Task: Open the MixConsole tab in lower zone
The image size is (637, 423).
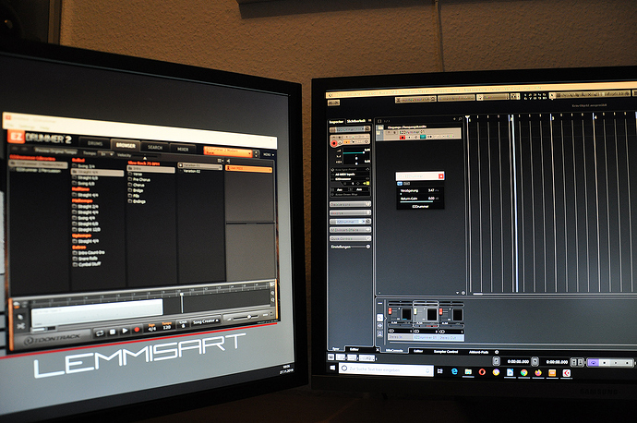Action: click(x=393, y=351)
